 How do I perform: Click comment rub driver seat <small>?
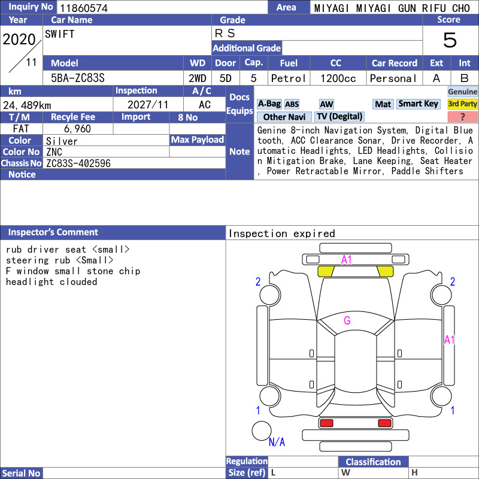[x=68, y=250]
